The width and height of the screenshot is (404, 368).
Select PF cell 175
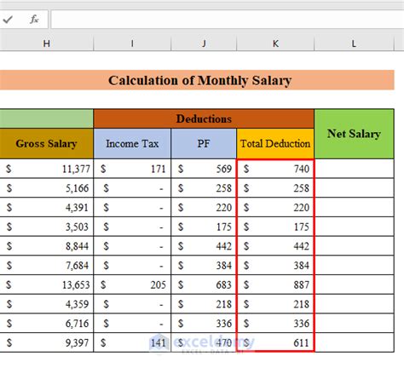click(x=204, y=227)
